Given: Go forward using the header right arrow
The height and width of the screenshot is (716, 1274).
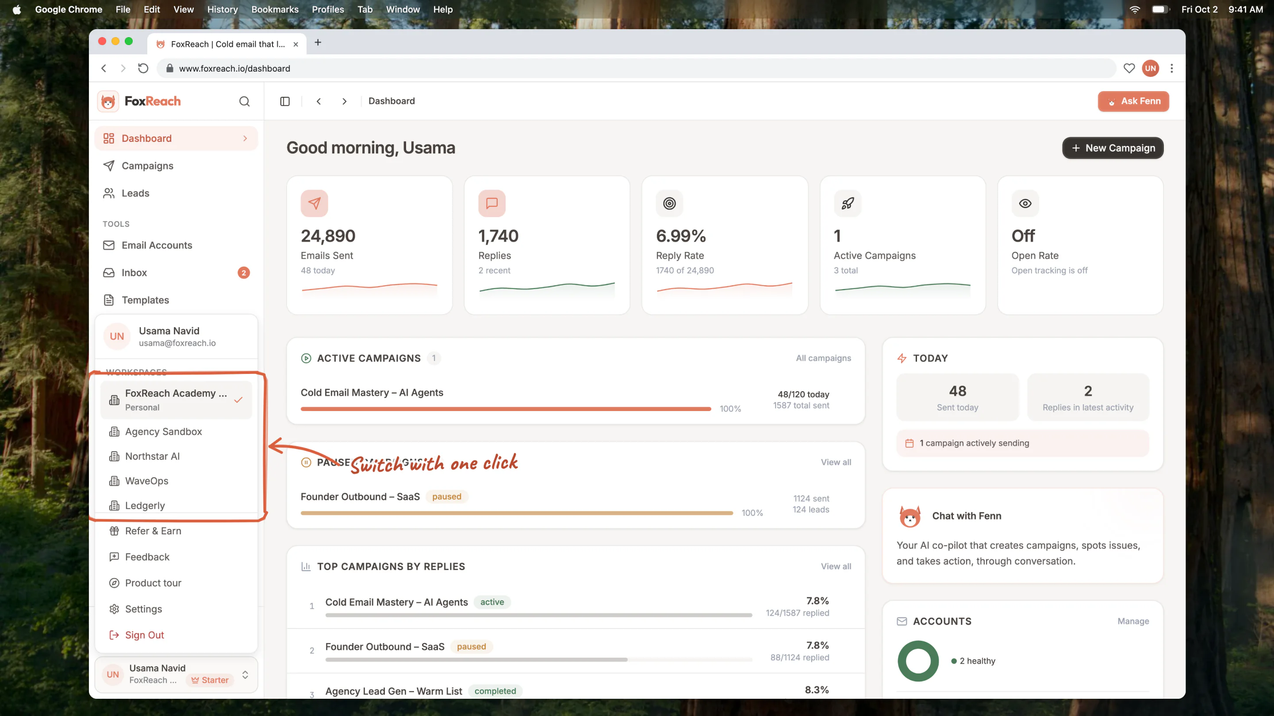Looking at the screenshot, I should 344,101.
